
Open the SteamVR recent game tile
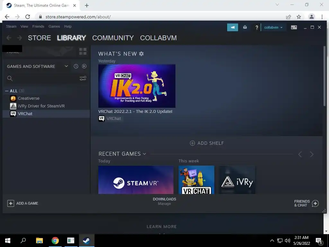(x=136, y=180)
